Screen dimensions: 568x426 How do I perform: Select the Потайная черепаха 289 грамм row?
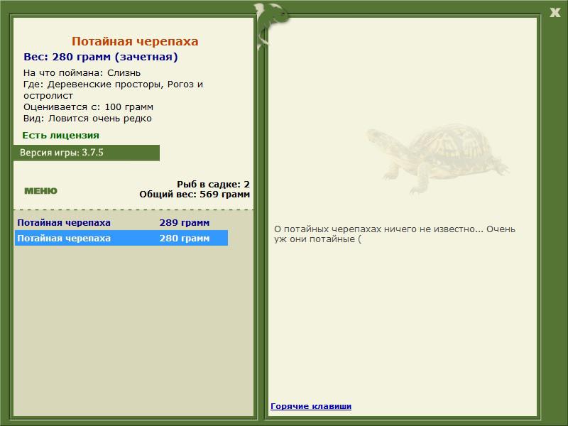(121, 222)
